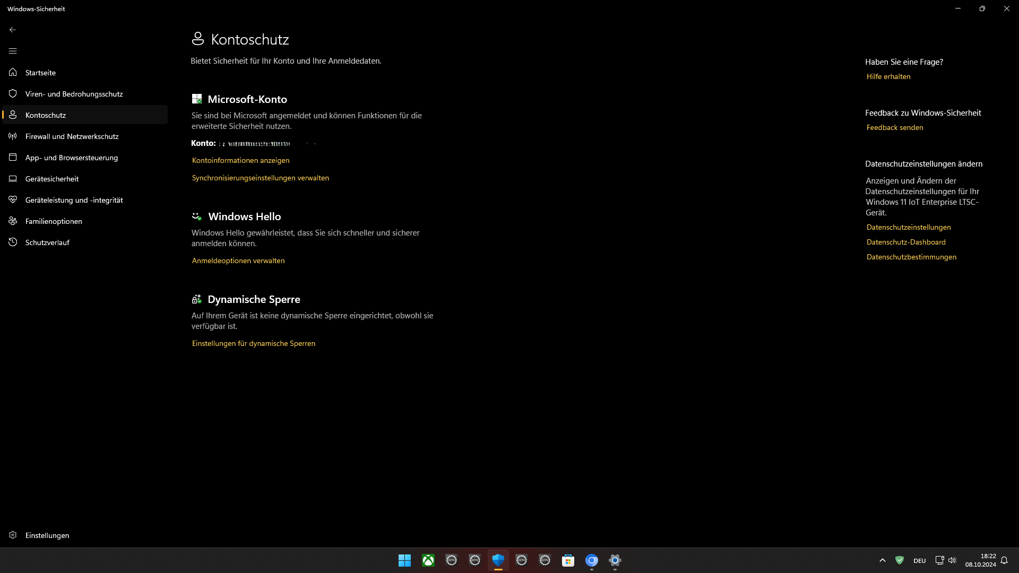The width and height of the screenshot is (1019, 573).
Task: Click Familienoptionen people icon
Action: click(x=13, y=221)
